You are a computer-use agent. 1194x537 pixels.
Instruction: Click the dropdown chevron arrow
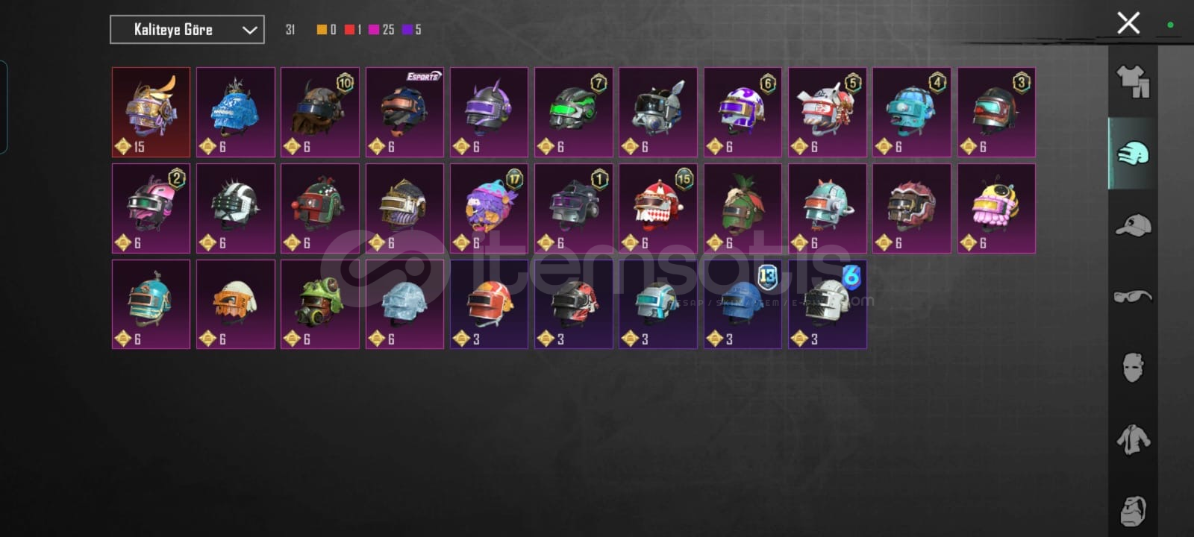[x=249, y=30]
